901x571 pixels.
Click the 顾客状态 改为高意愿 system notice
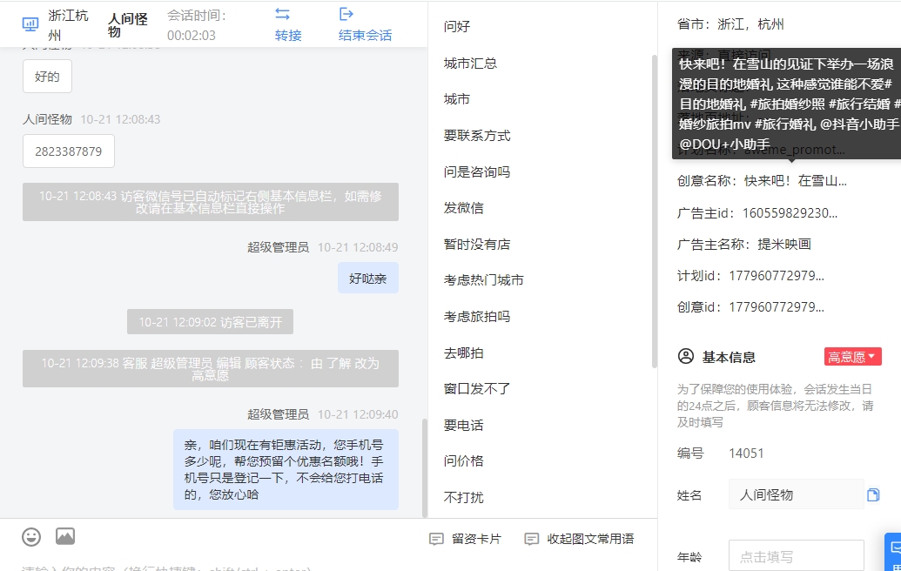[x=211, y=369]
